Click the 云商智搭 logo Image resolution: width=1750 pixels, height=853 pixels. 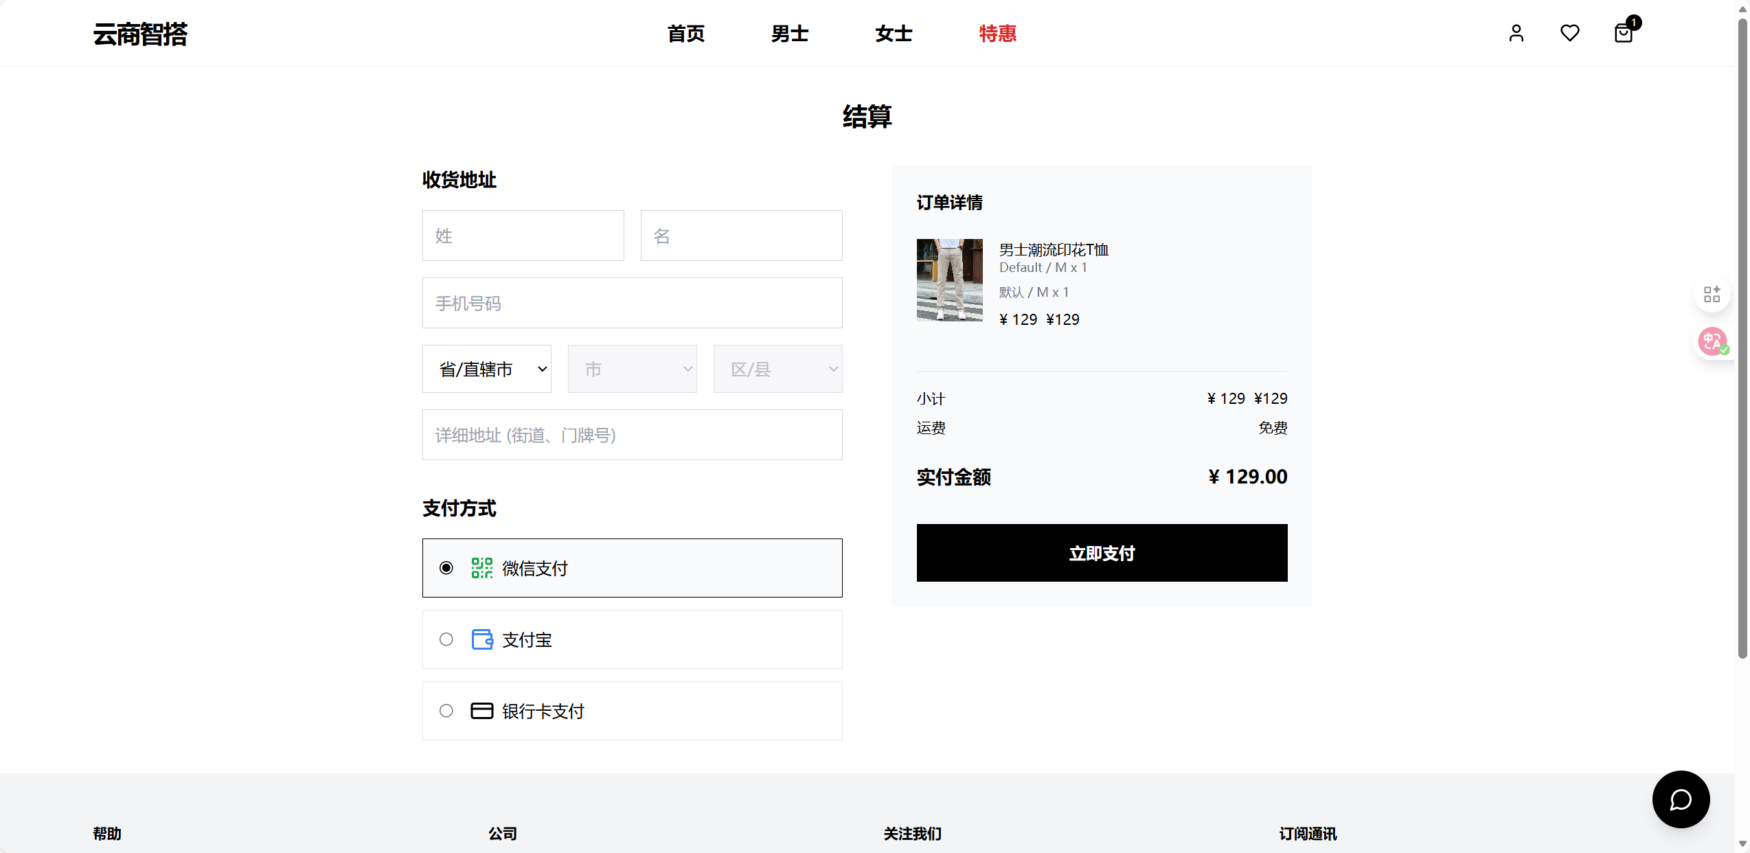tap(139, 34)
